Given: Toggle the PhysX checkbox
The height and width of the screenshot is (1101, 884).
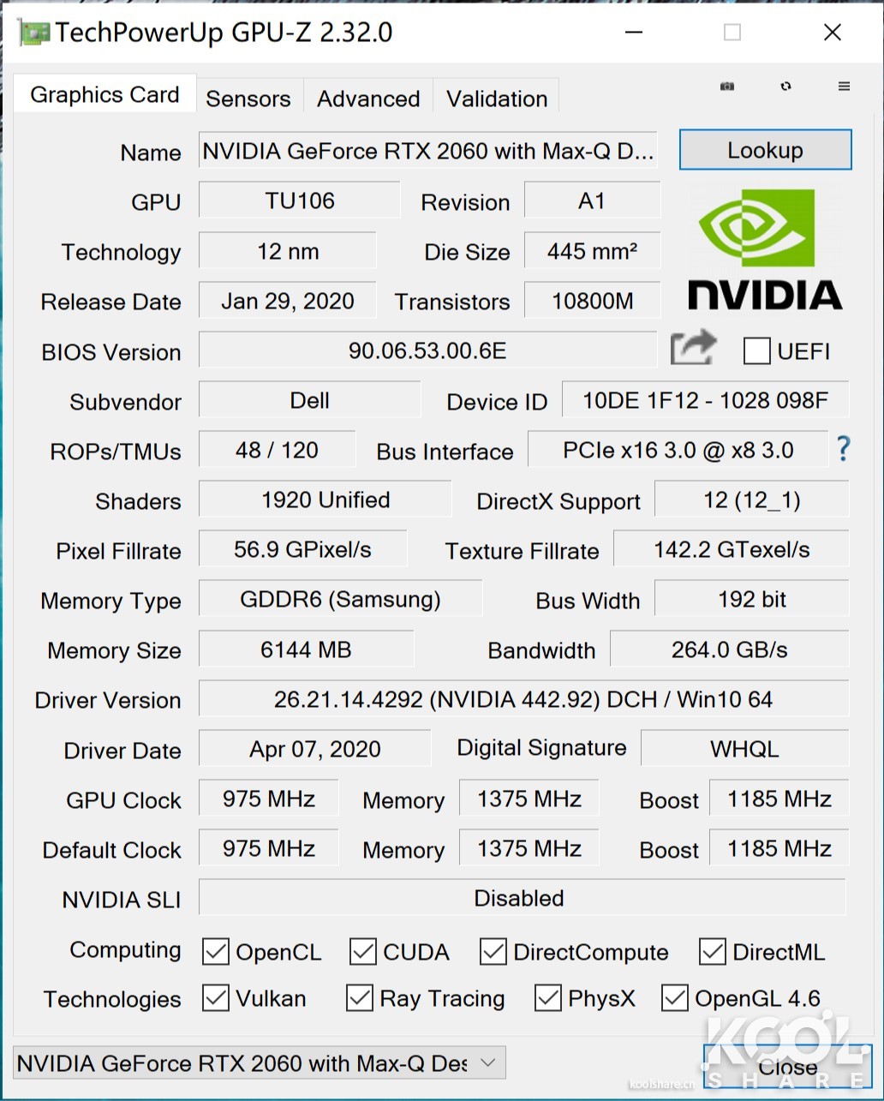Looking at the screenshot, I should tap(549, 997).
